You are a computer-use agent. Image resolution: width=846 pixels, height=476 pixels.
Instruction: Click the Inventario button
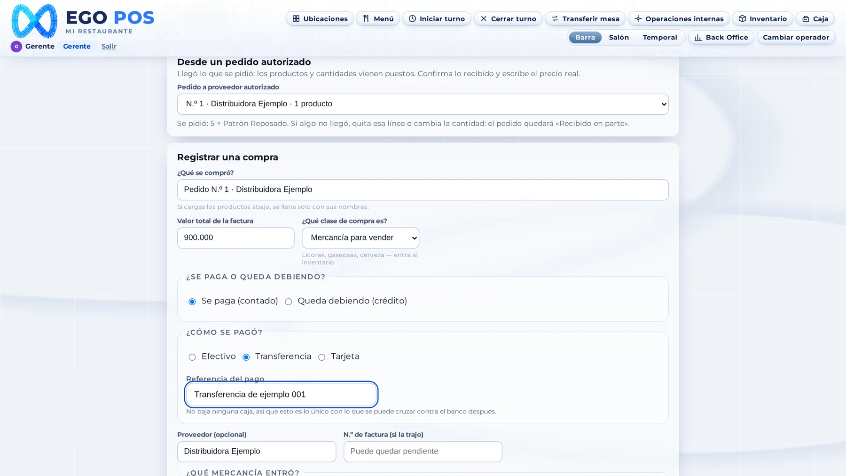tap(762, 19)
